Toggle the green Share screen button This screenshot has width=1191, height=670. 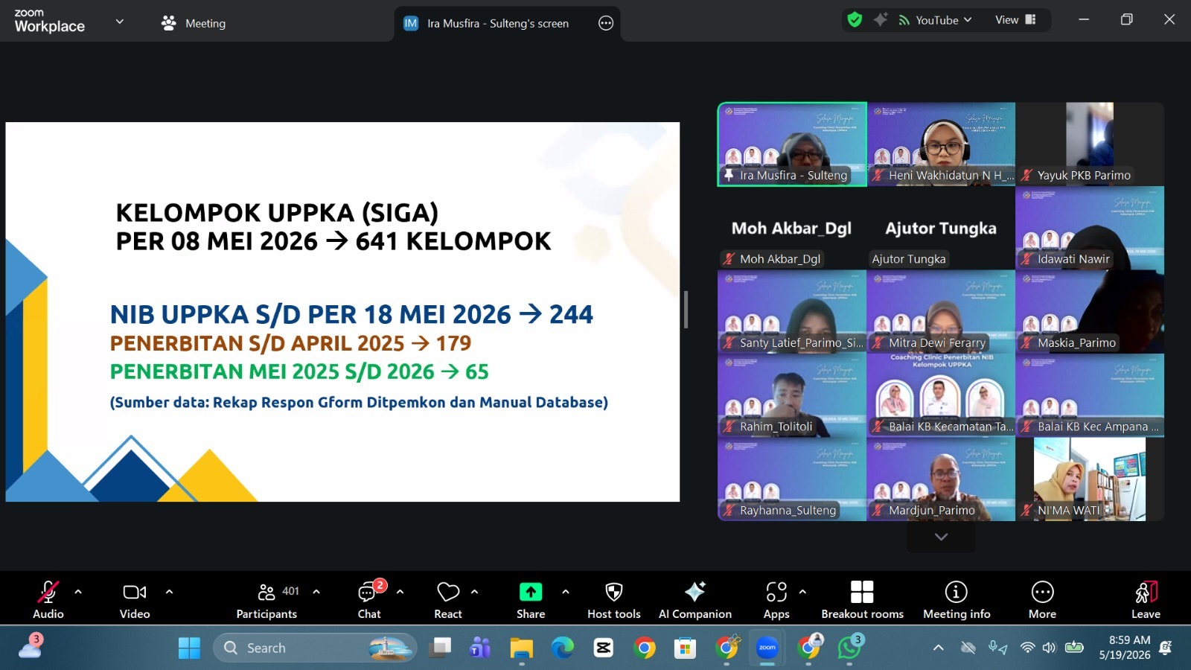point(531,592)
